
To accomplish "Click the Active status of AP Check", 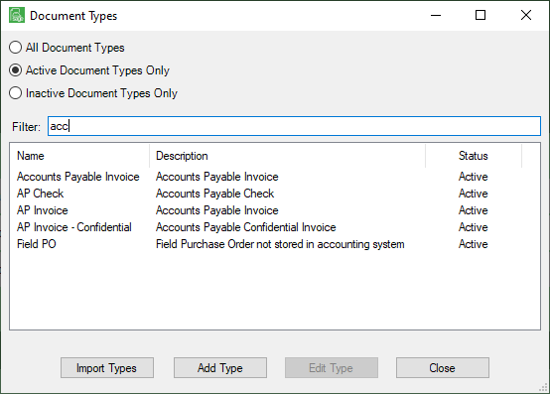I will point(473,194).
